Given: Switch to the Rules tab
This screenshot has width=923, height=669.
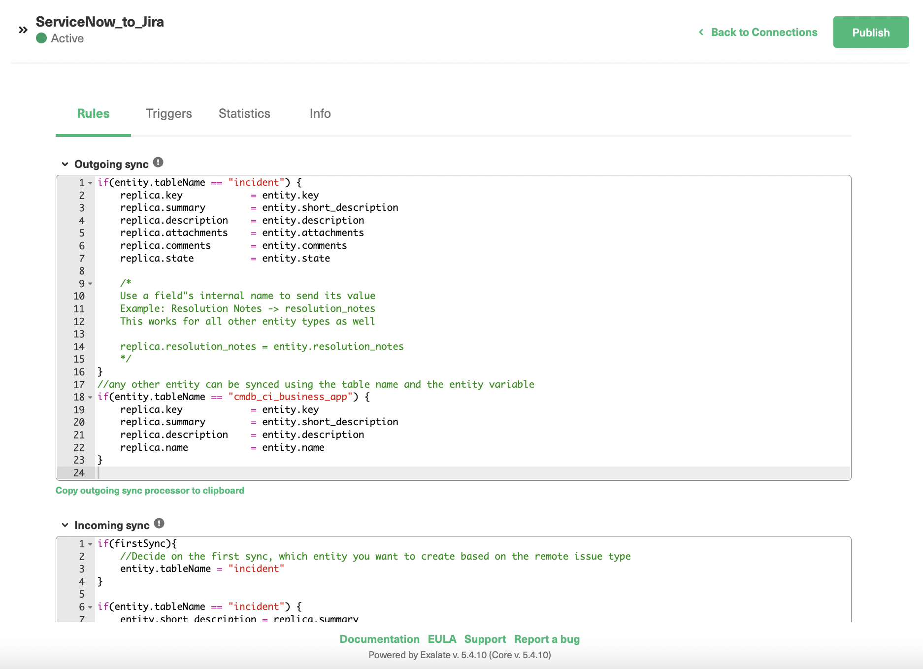Looking at the screenshot, I should tap(93, 114).
